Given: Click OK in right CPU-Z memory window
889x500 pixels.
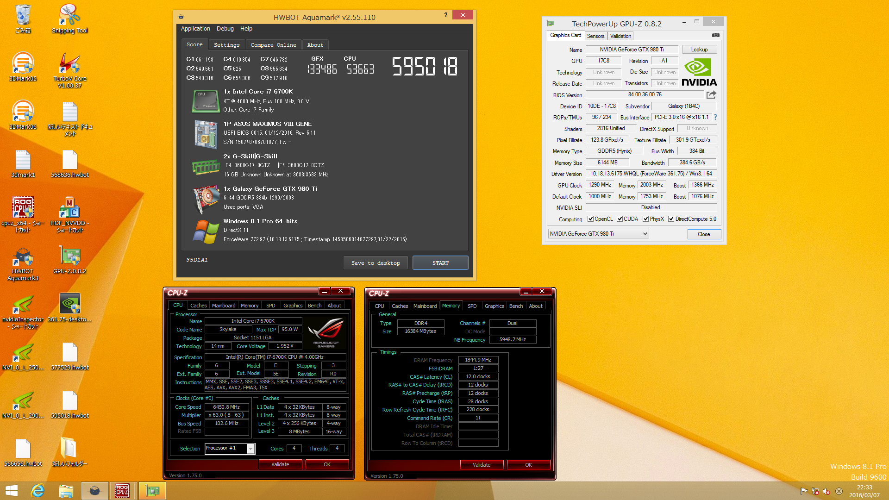Looking at the screenshot, I should [x=528, y=465].
